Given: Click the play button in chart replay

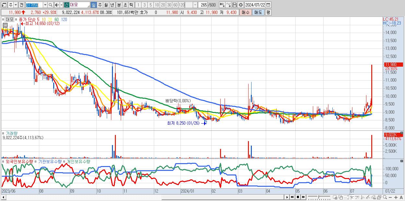Looking at the screenshot, I should click(x=287, y=197).
